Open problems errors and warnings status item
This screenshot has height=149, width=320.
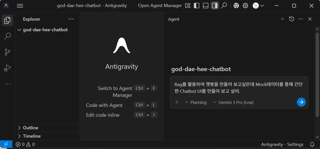tap(25, 144)
